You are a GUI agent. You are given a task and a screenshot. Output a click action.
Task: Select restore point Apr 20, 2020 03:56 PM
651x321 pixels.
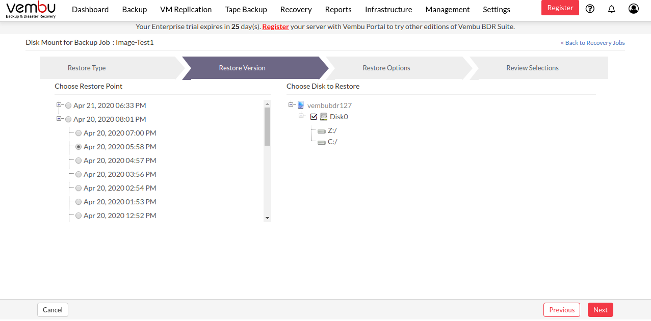pyautogui.click(x=79, y=174)
